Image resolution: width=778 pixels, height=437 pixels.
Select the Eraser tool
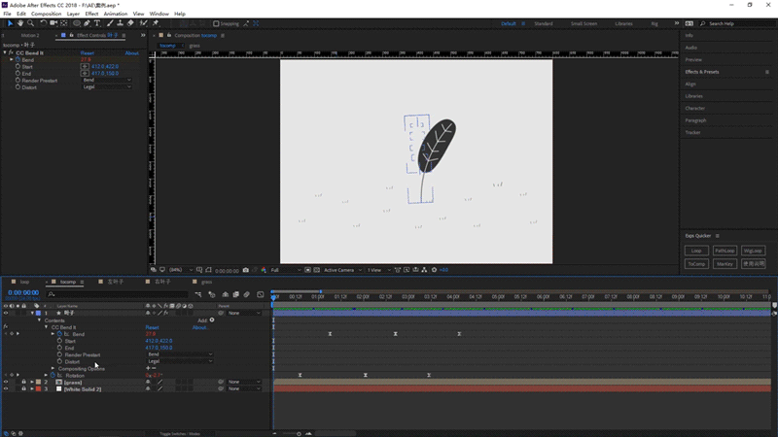130,23
